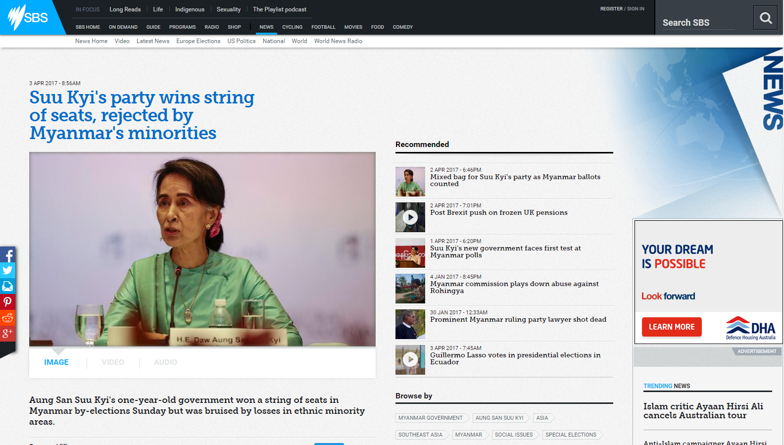Viewport: 784px width, 445px height.
Task: Open Post Brexit push on frozen UK pensions headline
Action: (499, 213)
